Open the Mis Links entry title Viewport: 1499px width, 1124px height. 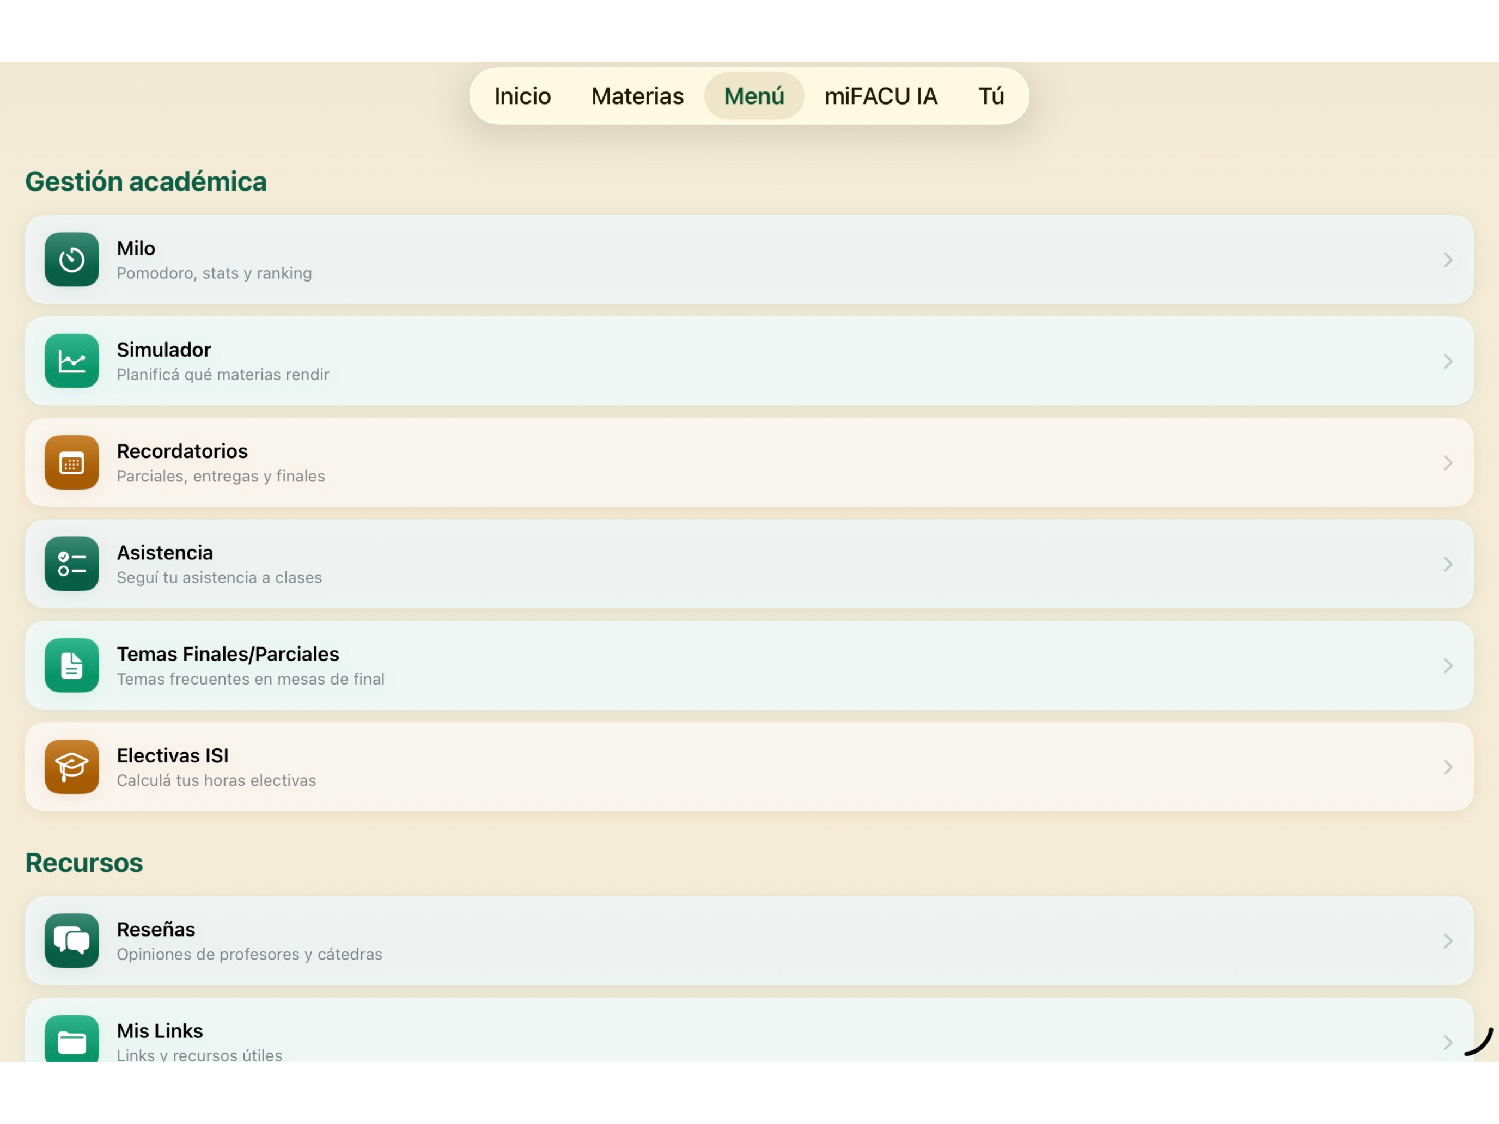click(x=160, y=1030)
